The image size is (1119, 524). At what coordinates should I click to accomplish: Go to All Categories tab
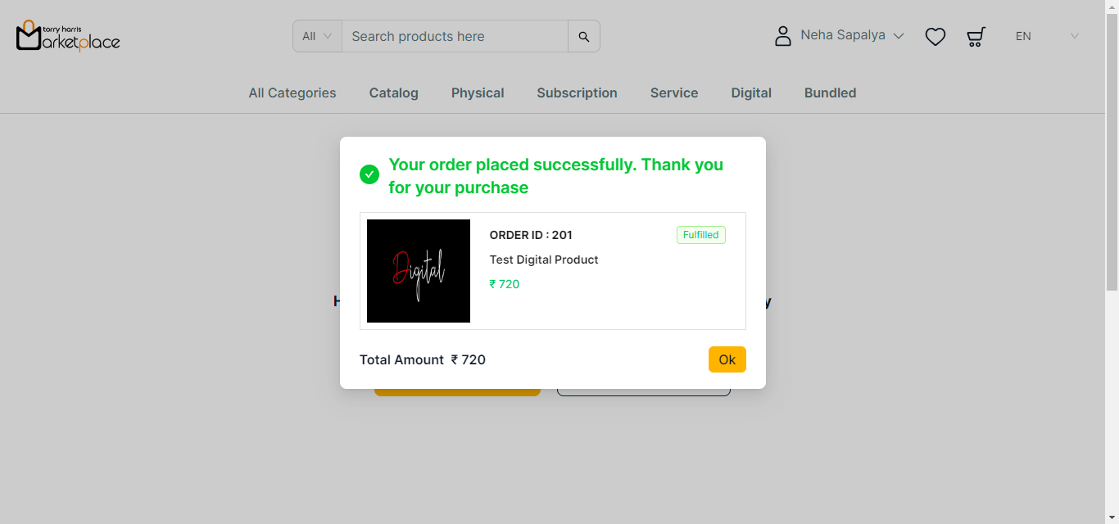point(292,93)
